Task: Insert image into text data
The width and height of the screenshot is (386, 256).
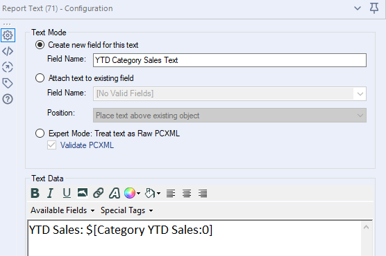Action: point(82,192)
